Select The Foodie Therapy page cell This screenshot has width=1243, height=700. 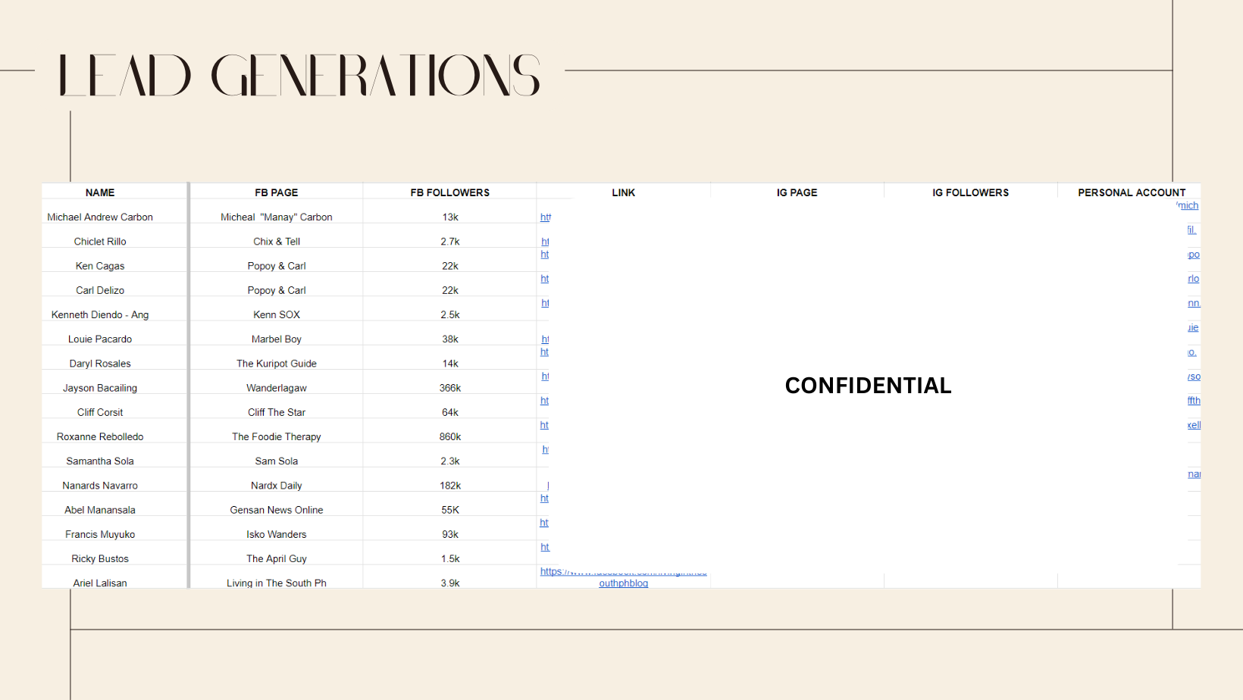[x=276, y=436]
